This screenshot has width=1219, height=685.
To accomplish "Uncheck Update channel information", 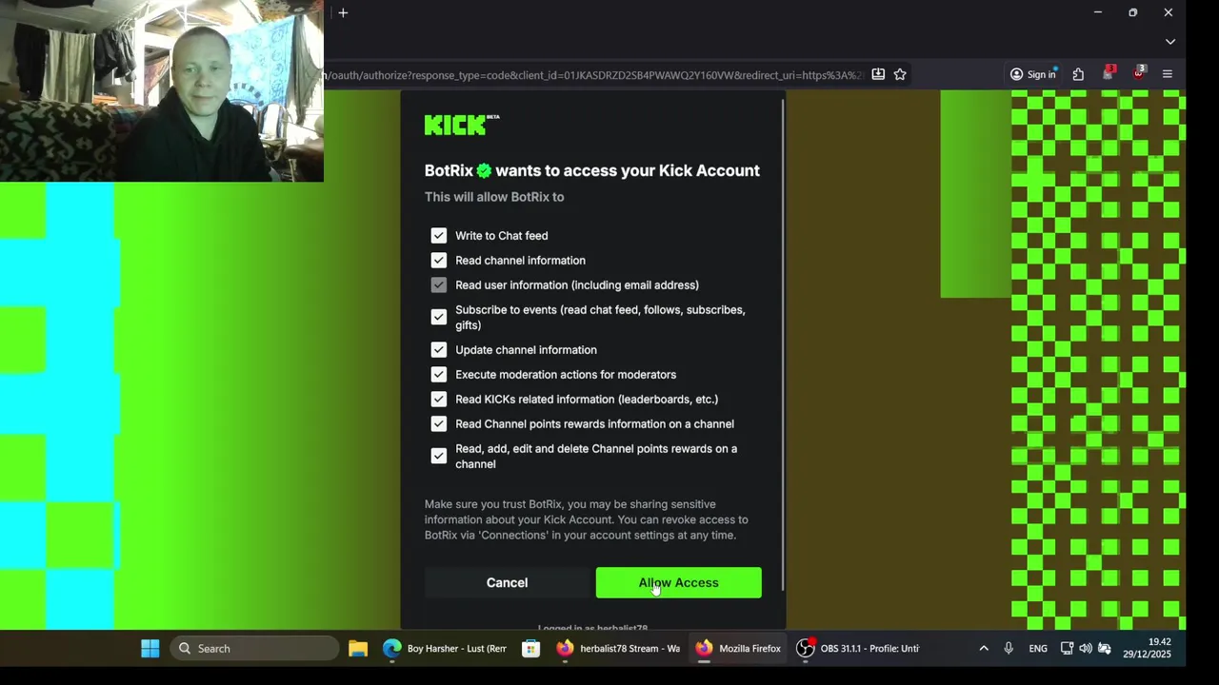I will (438, 349).
